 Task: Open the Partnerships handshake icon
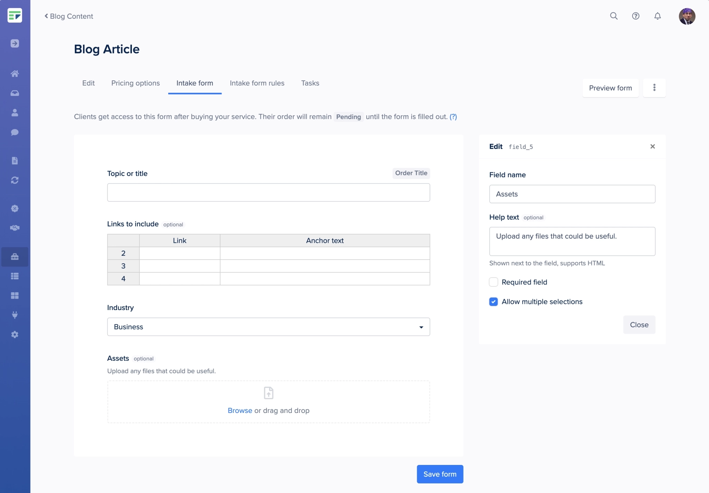pyautogui.click(x=15, y=228)
